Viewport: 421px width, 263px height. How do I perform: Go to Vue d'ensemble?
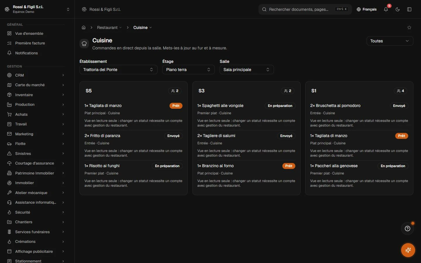pos(36,33)
